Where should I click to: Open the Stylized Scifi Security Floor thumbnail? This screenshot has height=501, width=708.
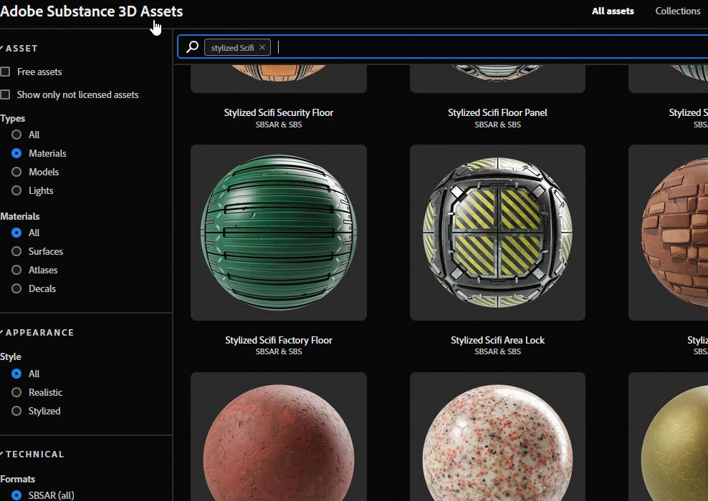(279, 79)
